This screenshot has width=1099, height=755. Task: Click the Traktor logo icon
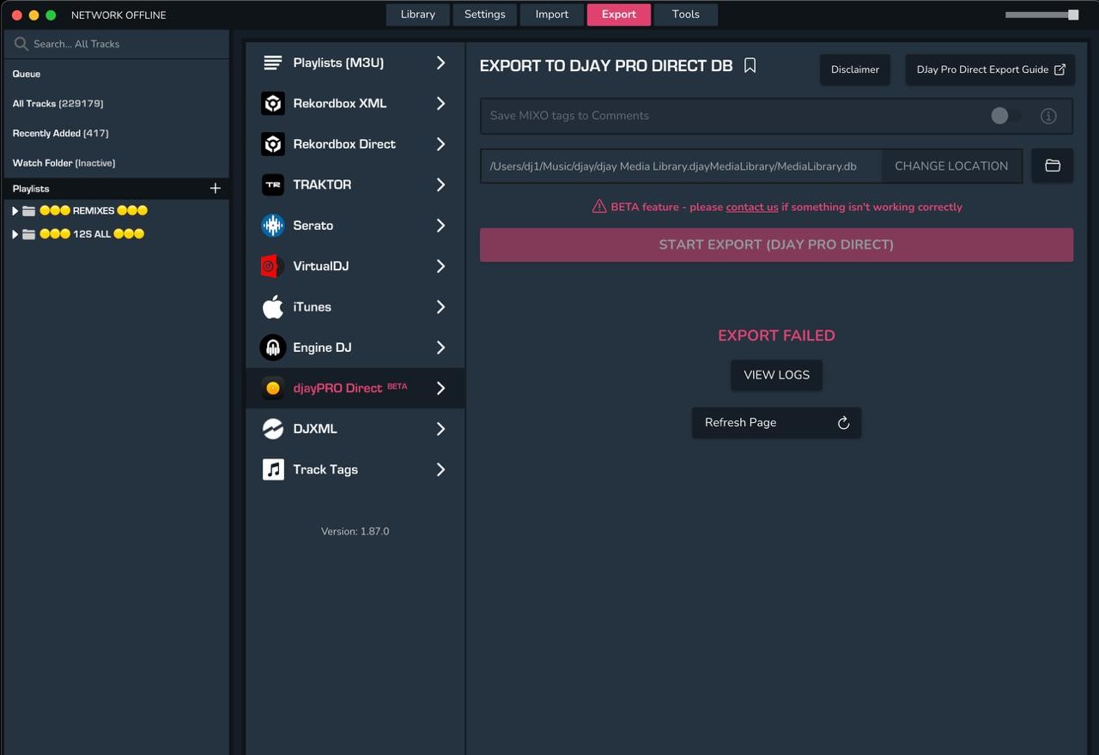(273, 185)
